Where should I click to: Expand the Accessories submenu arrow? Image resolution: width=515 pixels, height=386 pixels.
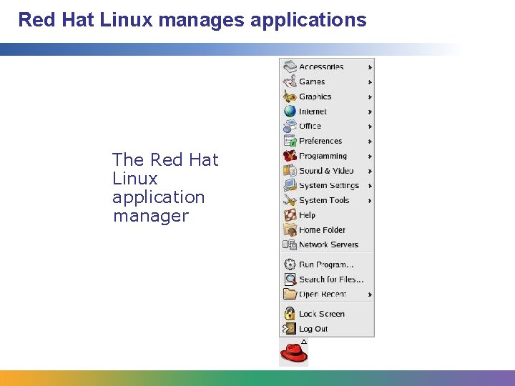coord(370,67)
